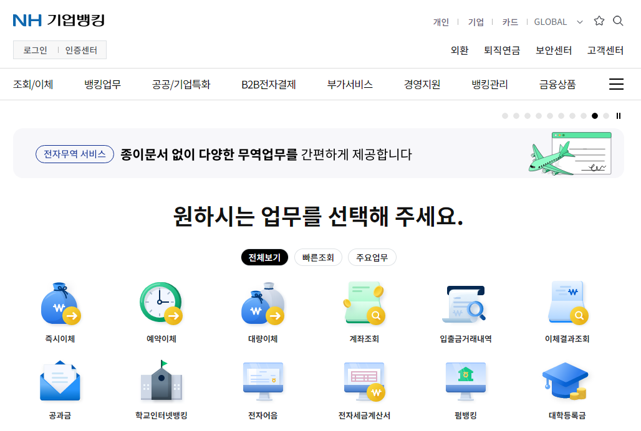The image size is (641, 431).
Task: Select the sixth banner slide dot
Action: [561, 116]
